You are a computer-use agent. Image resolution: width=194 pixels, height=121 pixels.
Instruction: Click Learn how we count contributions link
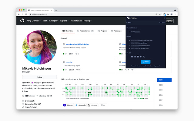77,99
